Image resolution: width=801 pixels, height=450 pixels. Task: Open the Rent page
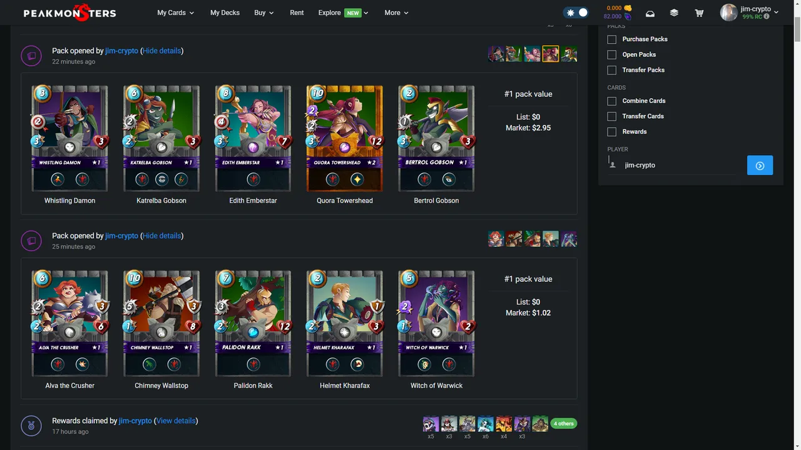[297, 12]
